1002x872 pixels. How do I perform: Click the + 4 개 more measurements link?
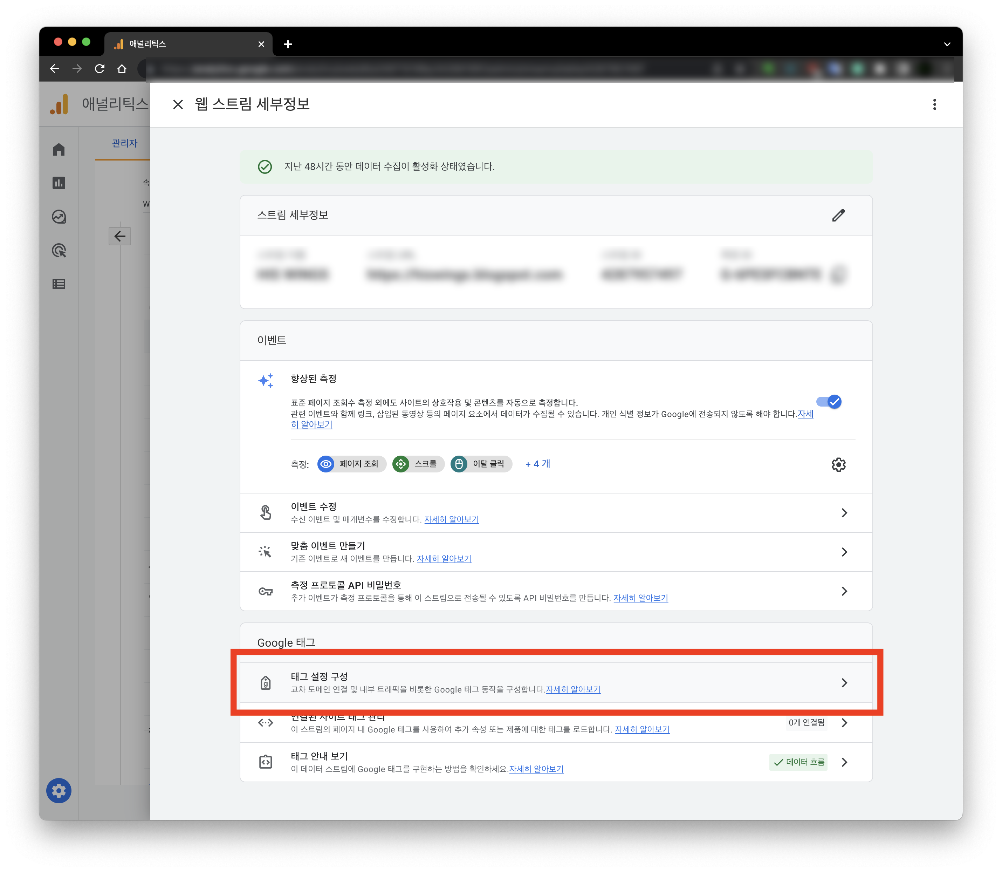pos(537,464)
